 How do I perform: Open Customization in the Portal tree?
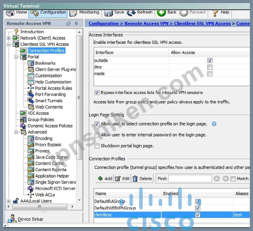click(48, 76)
